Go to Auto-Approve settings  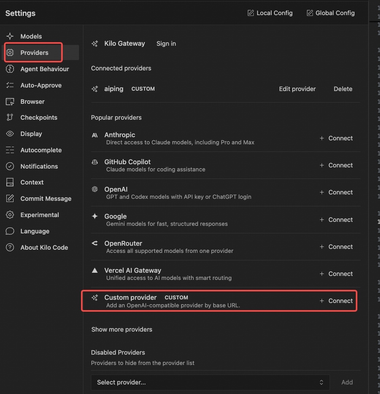[x=41, y=85]
